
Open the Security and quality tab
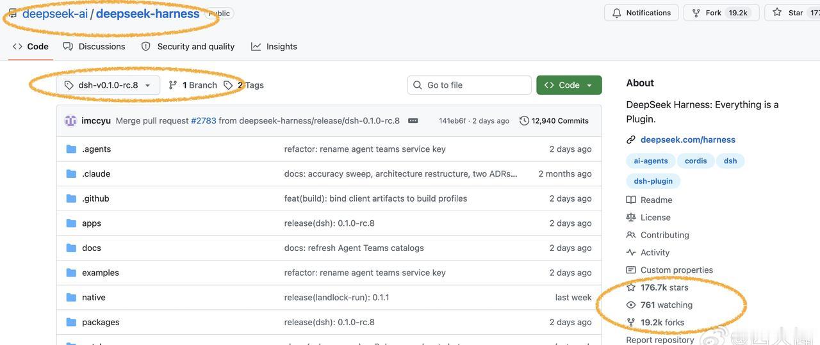(x=188, y=46)
